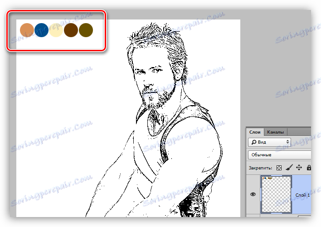Click the pale yellow color circle
The width and height of the screenshot is (321, 227).
tap(56, 30)
